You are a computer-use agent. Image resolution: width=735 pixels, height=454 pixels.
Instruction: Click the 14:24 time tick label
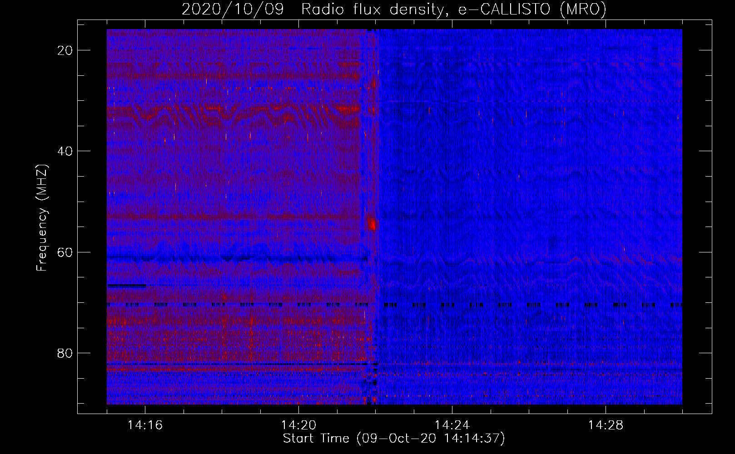(452, 425)
